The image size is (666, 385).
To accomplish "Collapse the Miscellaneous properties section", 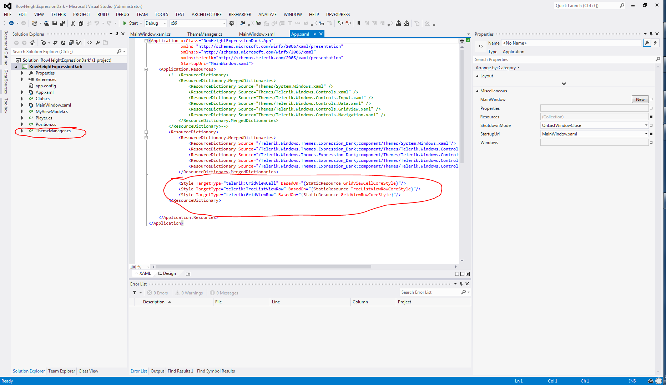I will click(x=477, y=91).
